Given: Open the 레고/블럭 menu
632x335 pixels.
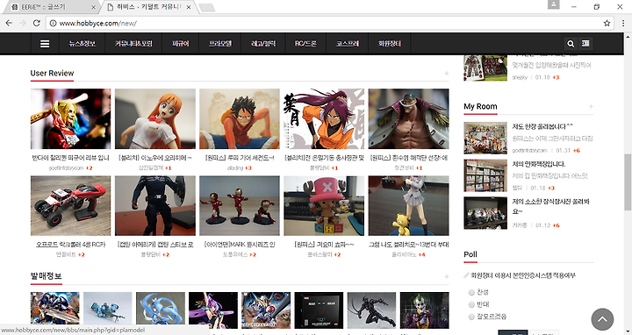Looking at the screenshot, I should point(262,44).
